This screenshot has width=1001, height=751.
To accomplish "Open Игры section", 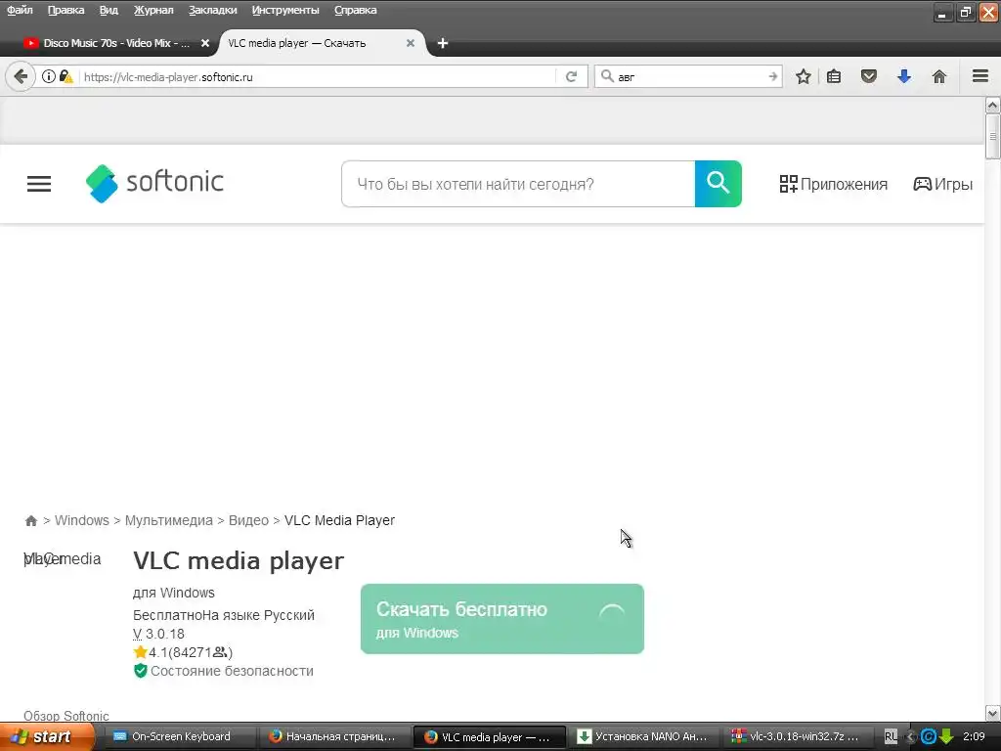I will click(x=943, y=184).
